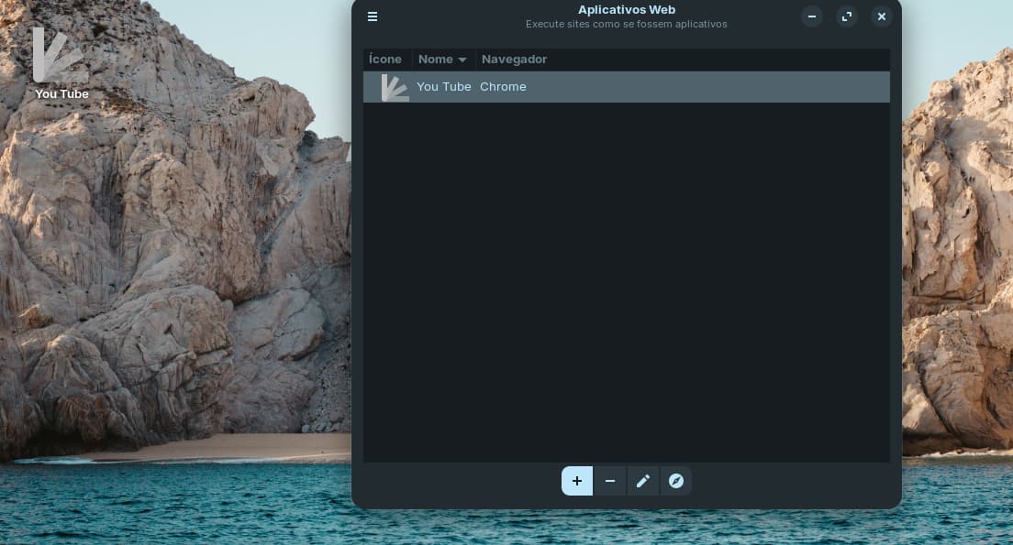Minimize the Aplicativos Web window
The width and height of the screenshot is (1013, 545).
click(812, 16)
